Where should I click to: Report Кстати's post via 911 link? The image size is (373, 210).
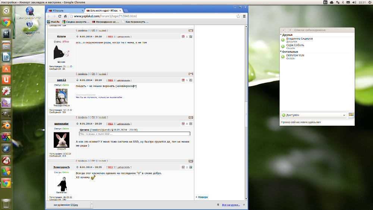pyautogui.click(x=110, y=37)
